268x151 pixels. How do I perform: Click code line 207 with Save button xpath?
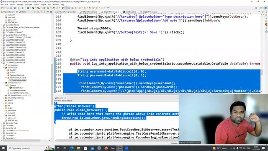coord(131,32)
